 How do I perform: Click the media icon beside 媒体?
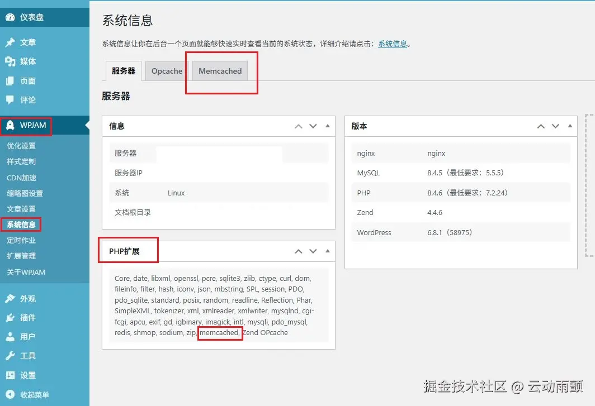tap(10, 61)
